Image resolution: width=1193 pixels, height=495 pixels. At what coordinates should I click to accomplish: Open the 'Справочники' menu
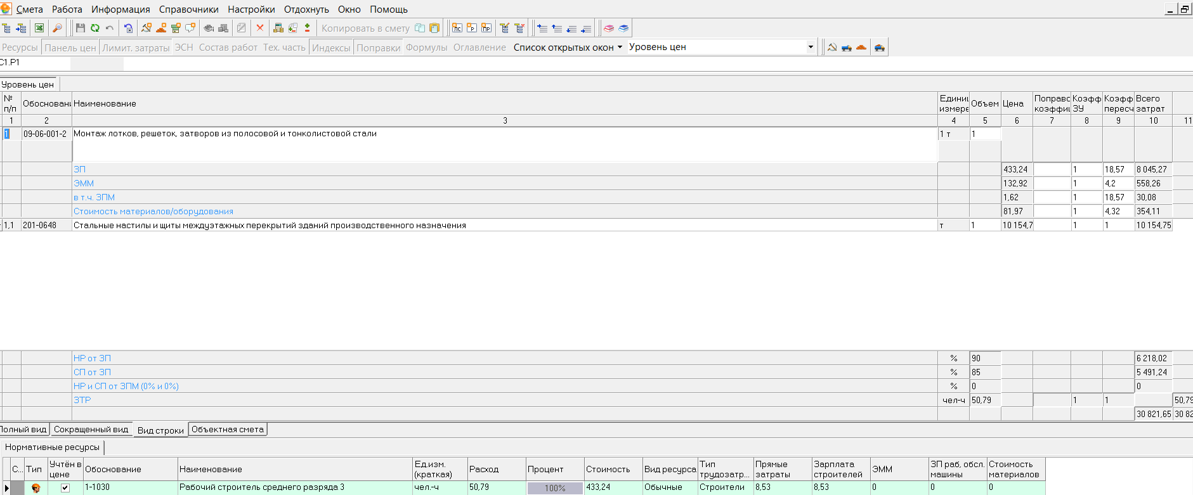coord(188,10)
